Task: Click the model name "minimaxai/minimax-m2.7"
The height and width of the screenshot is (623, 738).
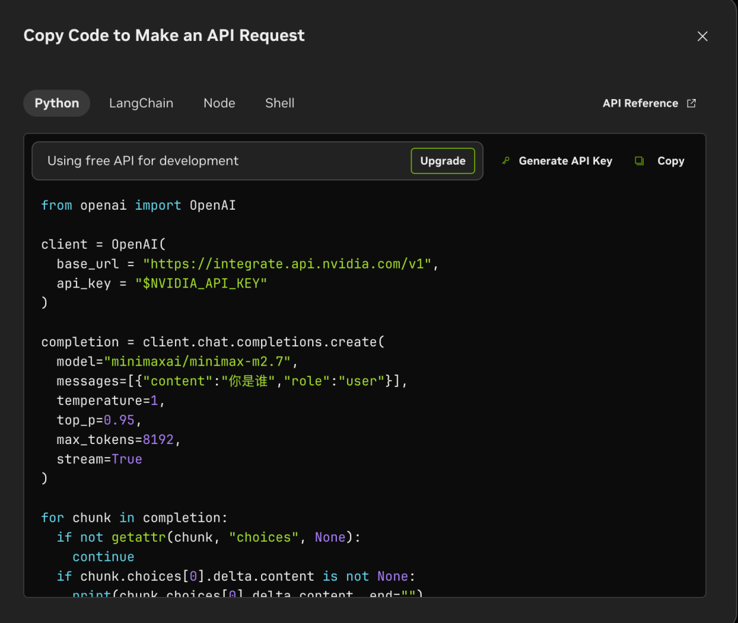Action: (x=197, y=361)
